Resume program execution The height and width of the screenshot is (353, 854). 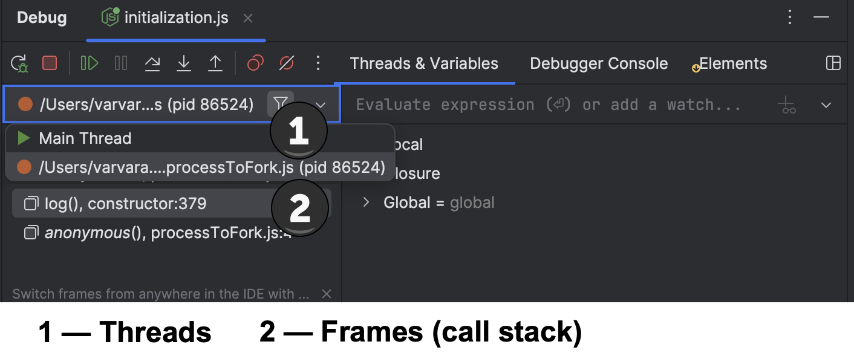click(x=90, y=63)
